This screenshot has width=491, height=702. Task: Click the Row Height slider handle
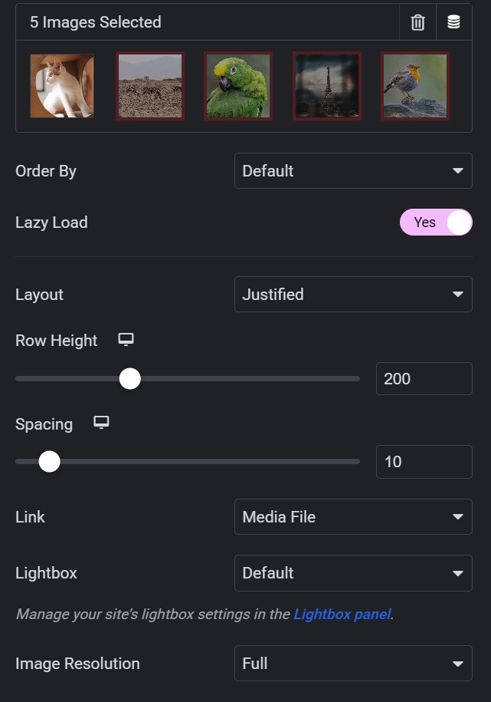[x=130, y=379]
